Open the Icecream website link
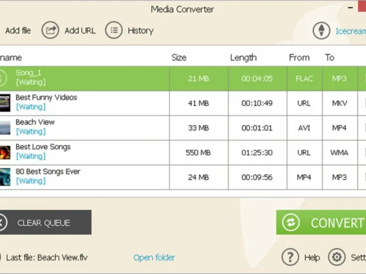 click(x=350, y=31)
